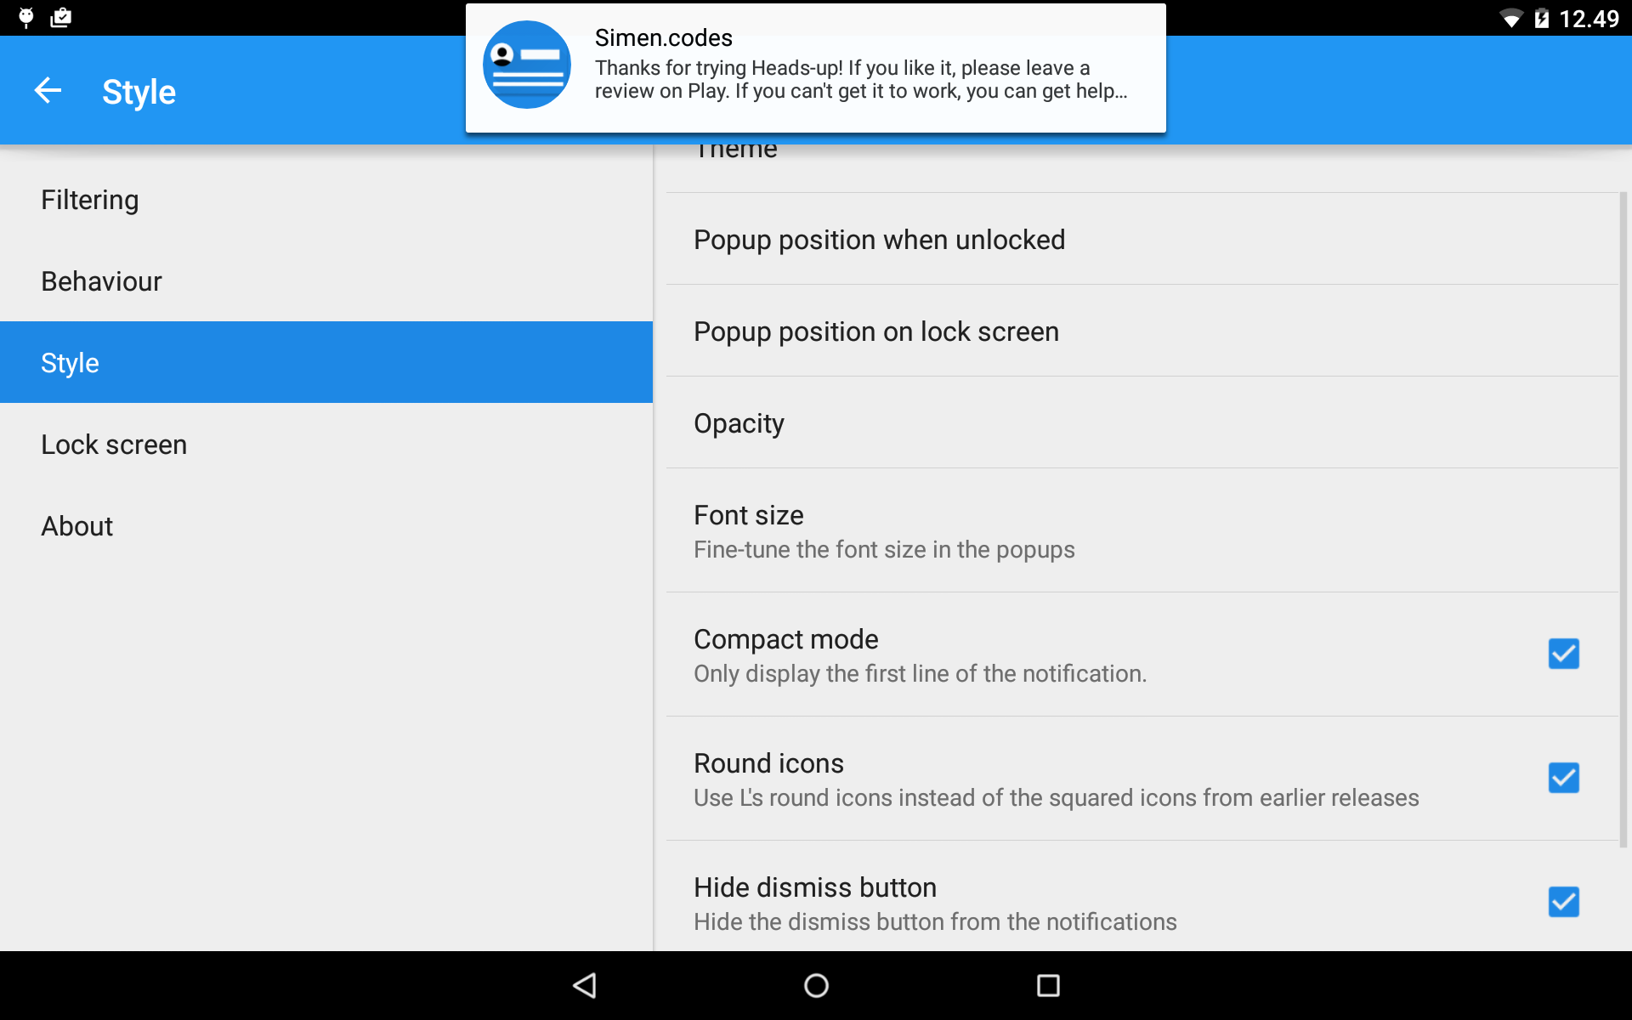Switch to the Behaviour section
This screenshot has height=1020, width=1632.
pyautogui.click(x=326, y=281)
